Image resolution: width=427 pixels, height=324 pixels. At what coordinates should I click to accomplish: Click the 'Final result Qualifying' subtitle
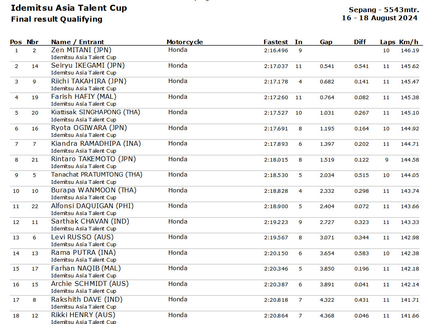click(56, 19)
